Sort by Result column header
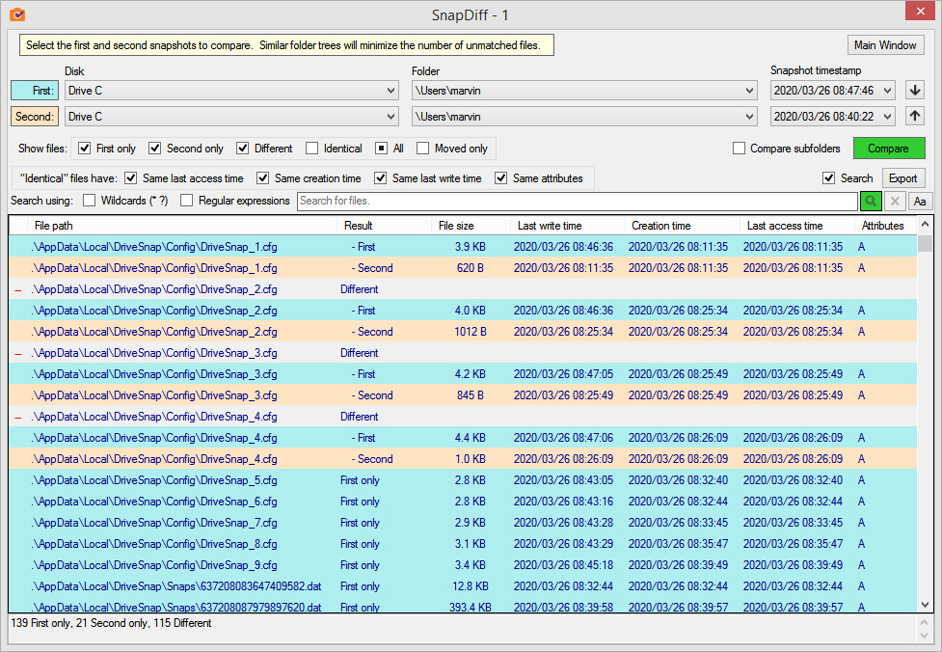The height and width of the screenshot is (652, 942). tap(384, 226)
